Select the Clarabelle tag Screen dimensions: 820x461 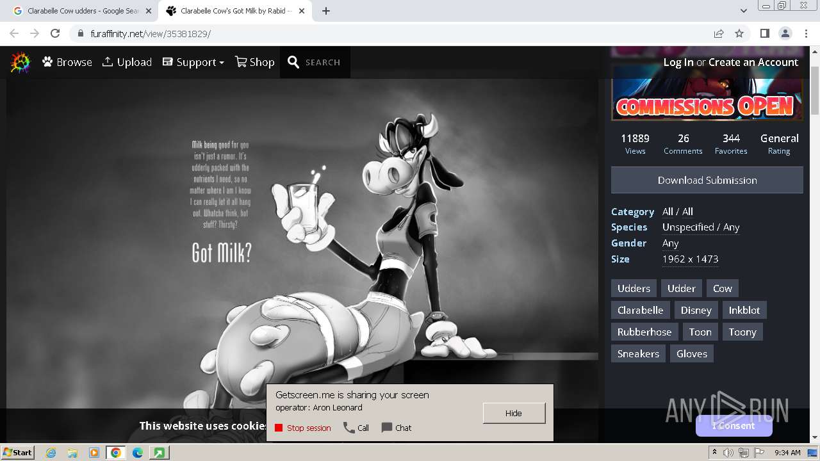coord(640,310)
